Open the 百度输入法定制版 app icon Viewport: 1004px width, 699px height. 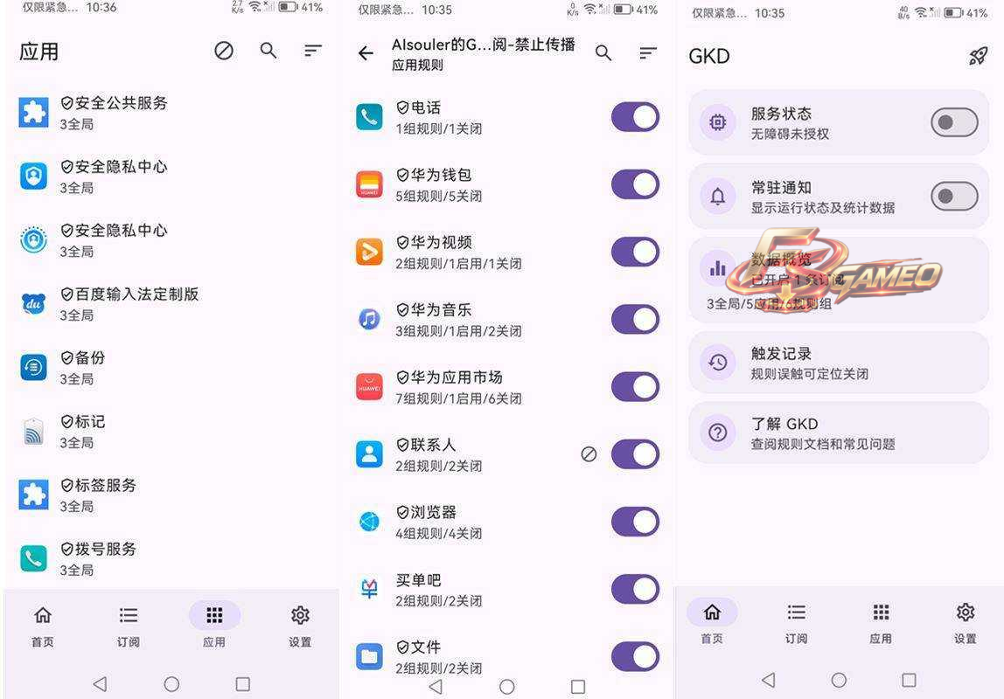(x=33, y=304)
